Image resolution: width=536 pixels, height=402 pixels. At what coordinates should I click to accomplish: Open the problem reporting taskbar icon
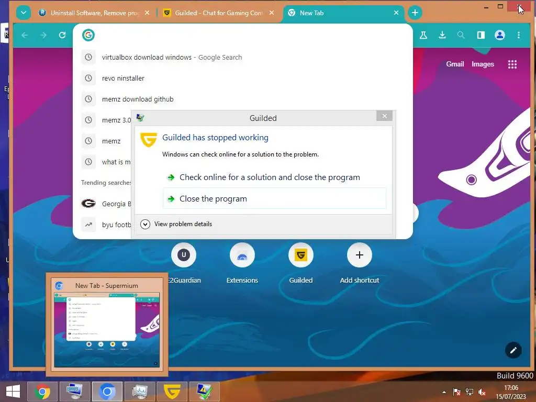tap(205, 392)
